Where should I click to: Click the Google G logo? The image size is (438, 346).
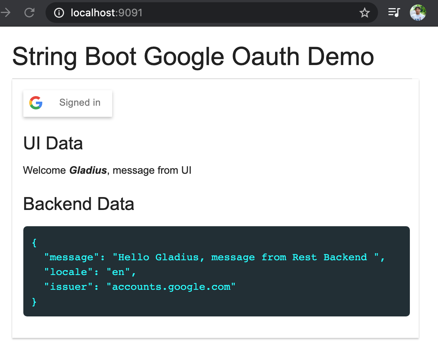tap(36, 103)
